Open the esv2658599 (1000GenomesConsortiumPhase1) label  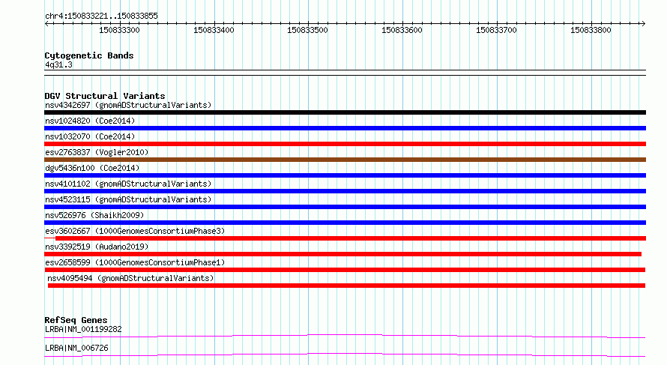pyautogui.click(x=135, y=262)
